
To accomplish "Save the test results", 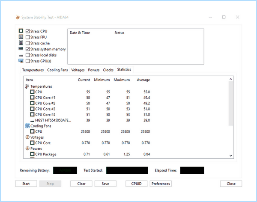I will (x=105, y=184).
